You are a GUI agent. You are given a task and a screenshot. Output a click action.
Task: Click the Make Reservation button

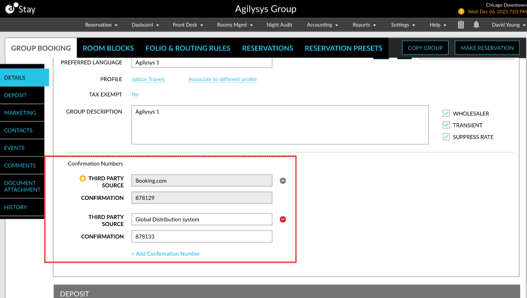(487, 48)
